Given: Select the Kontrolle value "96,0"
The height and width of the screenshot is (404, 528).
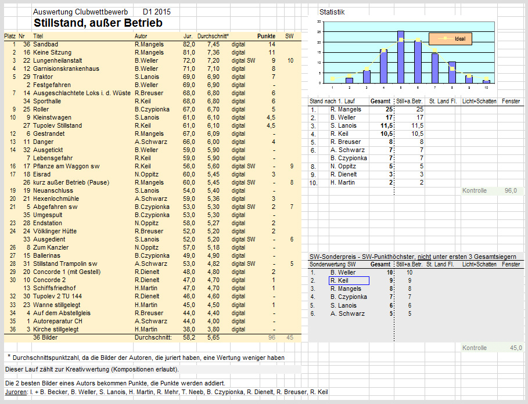Looking at the screenshot, I should pyautogui.click(x=511, y=191).
